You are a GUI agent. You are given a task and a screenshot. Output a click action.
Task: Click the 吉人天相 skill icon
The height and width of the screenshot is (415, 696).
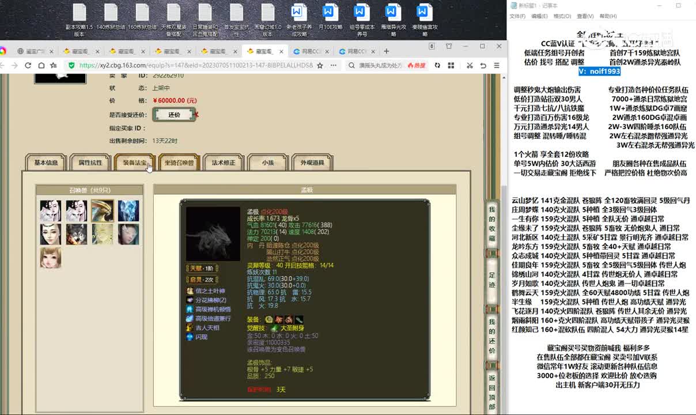pos(190,328)
